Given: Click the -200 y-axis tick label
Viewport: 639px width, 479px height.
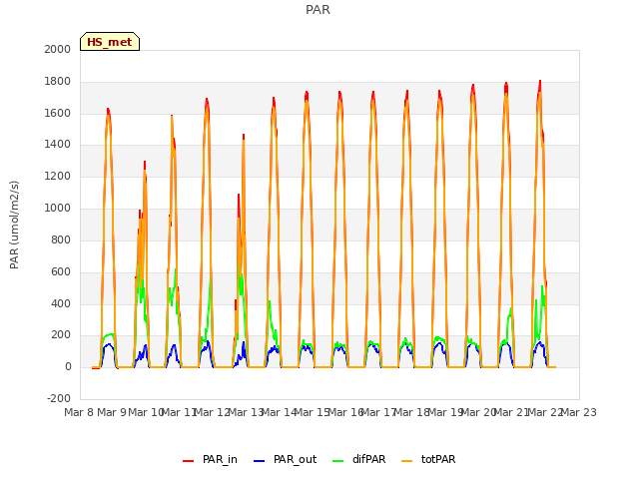Looking at the screenshot, I should [x=59, y=398].
